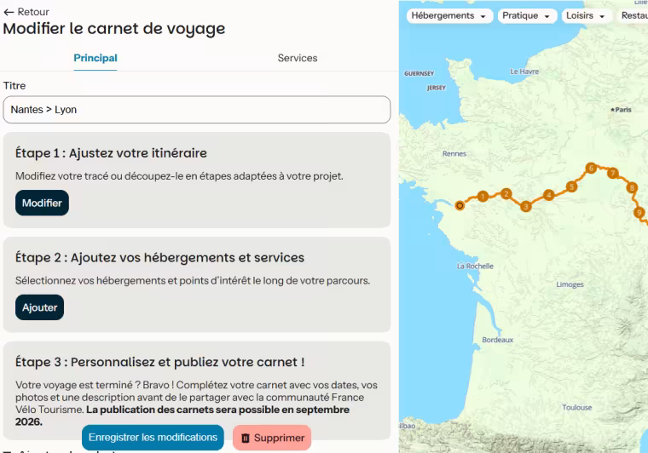This screenshot has width=648, height=453.
Task: Delete the carnet with Supprimer
Action: pos(272,438)
